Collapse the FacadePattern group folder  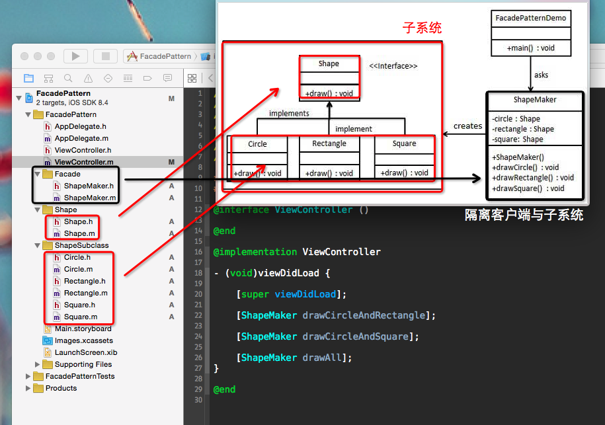[28, 114]
